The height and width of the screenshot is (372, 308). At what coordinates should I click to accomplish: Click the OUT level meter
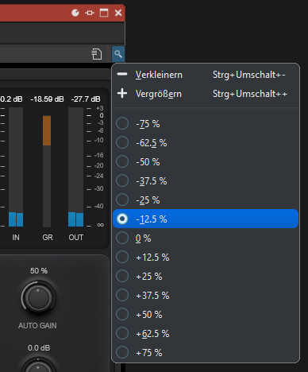click(x=76, y=167)
